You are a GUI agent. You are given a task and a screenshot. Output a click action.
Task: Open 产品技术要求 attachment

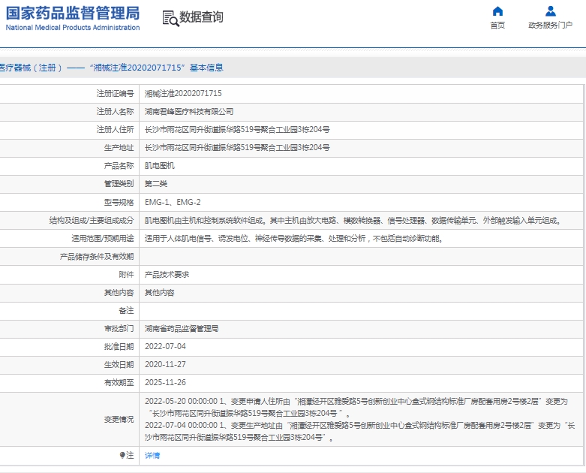click(167, 275)
